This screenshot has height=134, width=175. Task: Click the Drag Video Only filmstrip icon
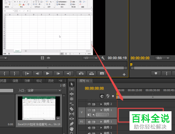(42, 58)
